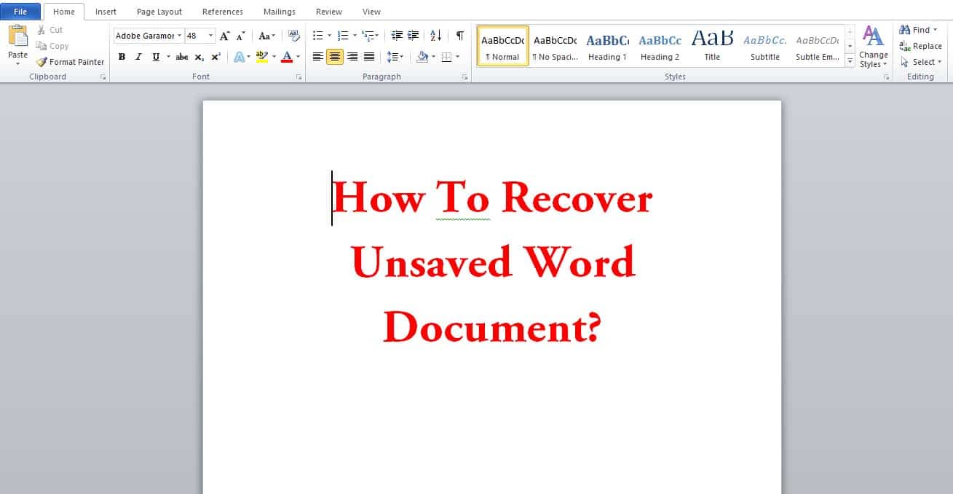Toggle Show/Hide paragraph marks
The height and width of the screenshot is (494, 953).
459,35
